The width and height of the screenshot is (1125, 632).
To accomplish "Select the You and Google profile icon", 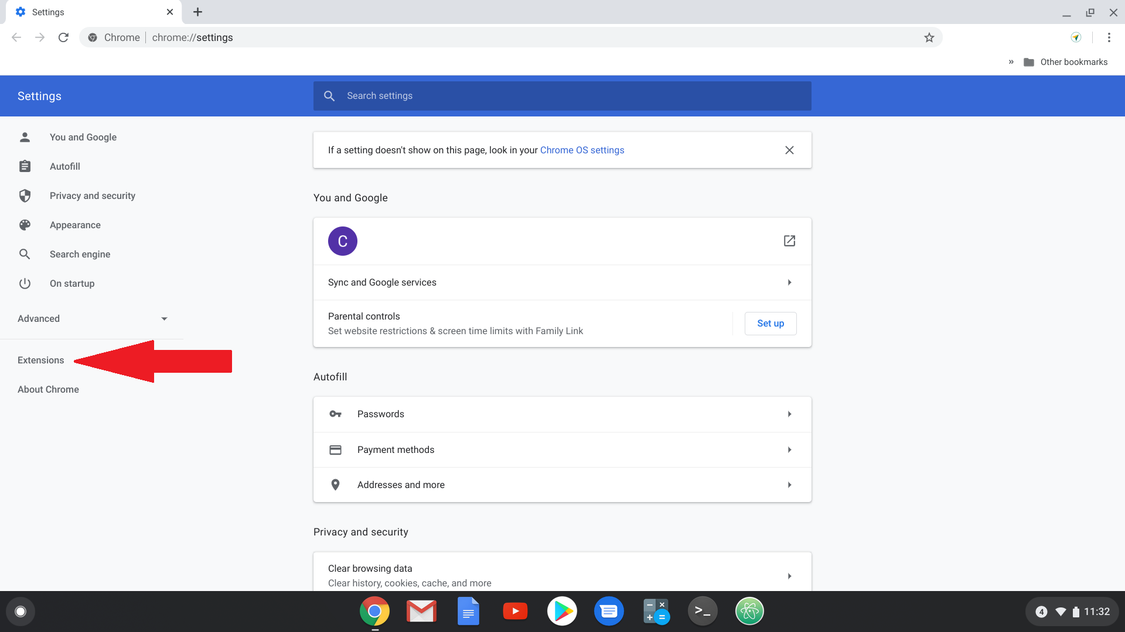I will (25, 137).
